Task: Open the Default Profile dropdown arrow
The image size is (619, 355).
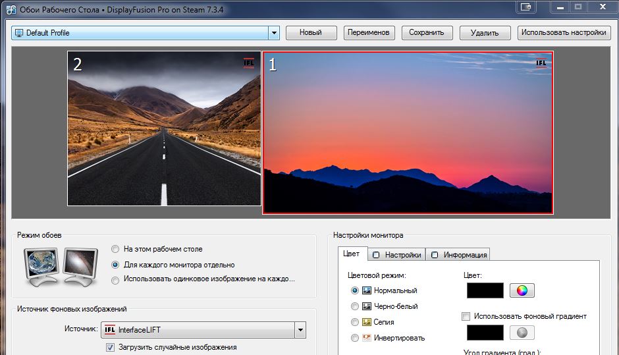Action: click(x=274, y=33)
